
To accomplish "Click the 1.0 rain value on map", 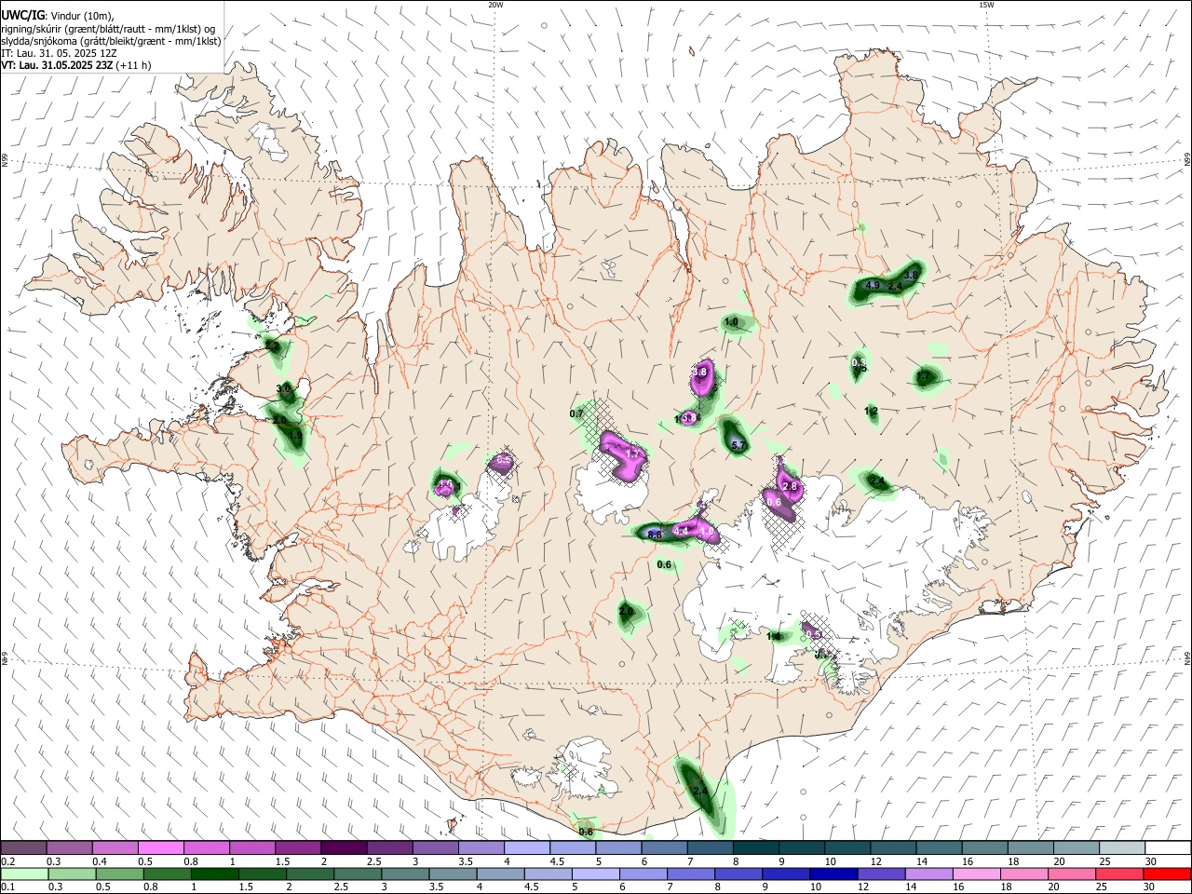I will pyautogui.click(x=731, y=322).
